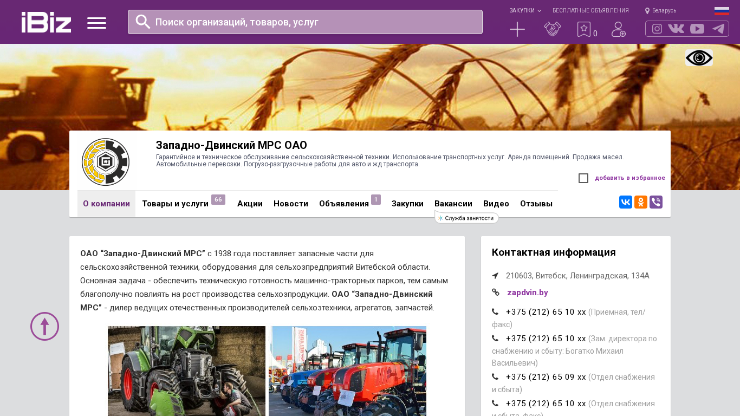Go to the 'Новости' tab

(x=291, y=204)
